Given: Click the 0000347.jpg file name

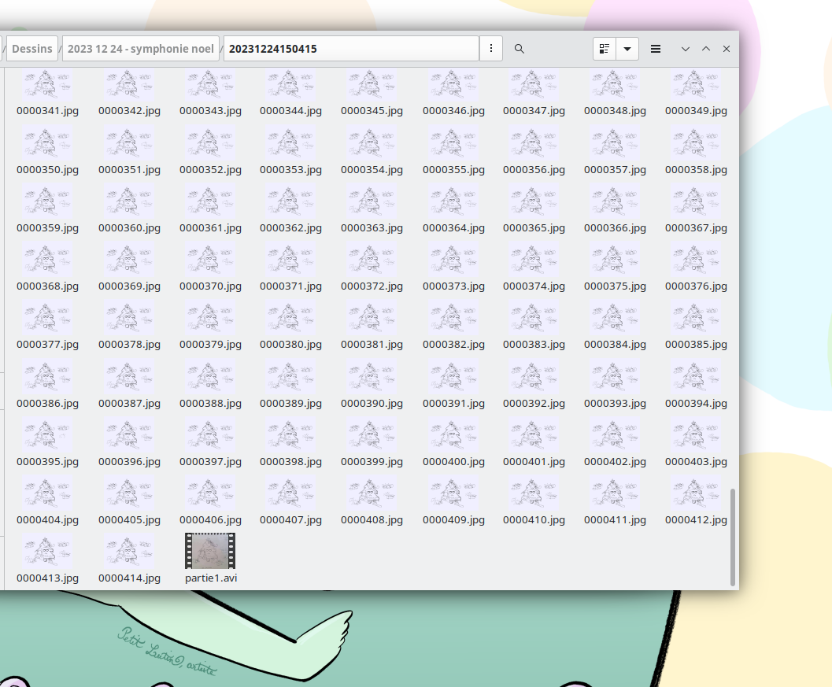Looking at the screenshot, I should coord(534,110).
